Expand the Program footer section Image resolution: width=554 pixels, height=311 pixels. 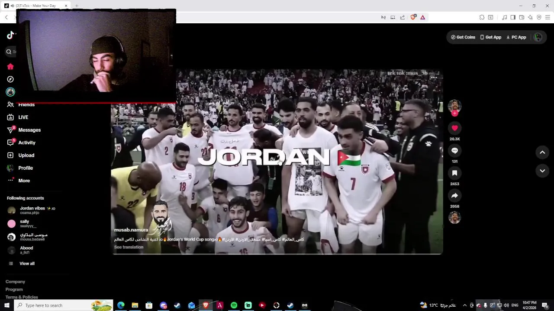pos(14,289)
